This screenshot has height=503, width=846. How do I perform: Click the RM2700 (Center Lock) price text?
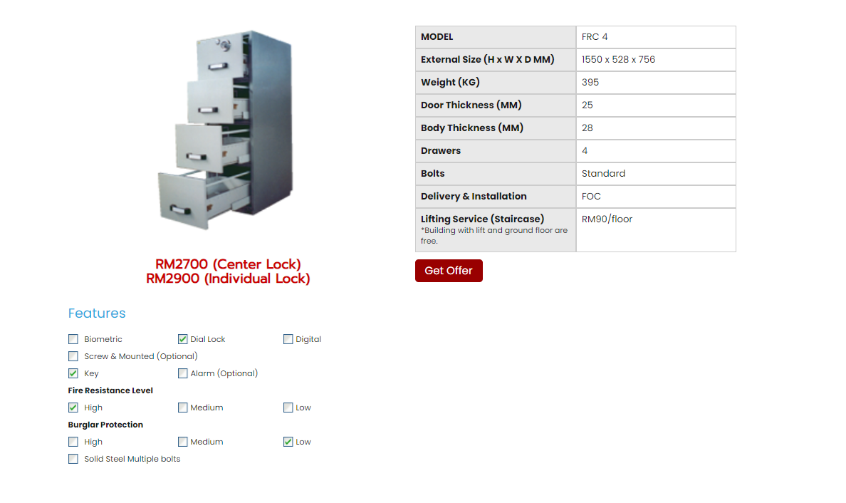(x=228, y=265)
